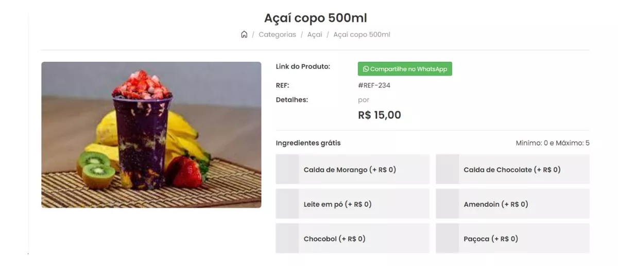The image size is (618, 266).
Task: Click the Mínimo: 0 e Máximo: 5 note
Action: pos(553,143)
